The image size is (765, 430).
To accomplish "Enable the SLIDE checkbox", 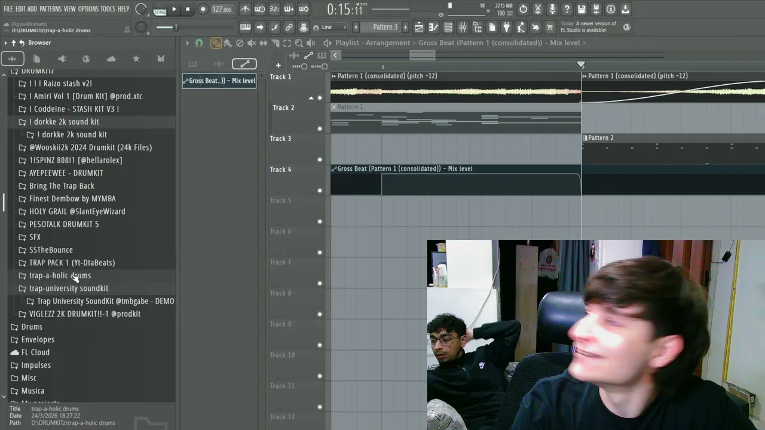I will coord(325,66).
